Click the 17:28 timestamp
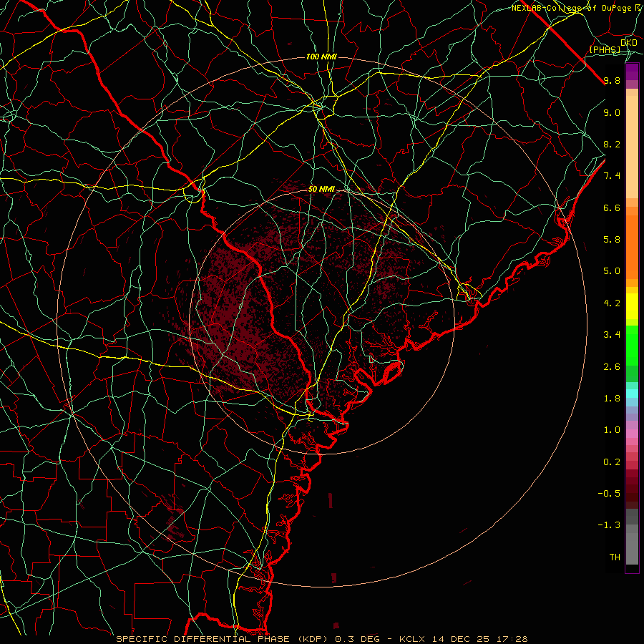 point(512,639)
